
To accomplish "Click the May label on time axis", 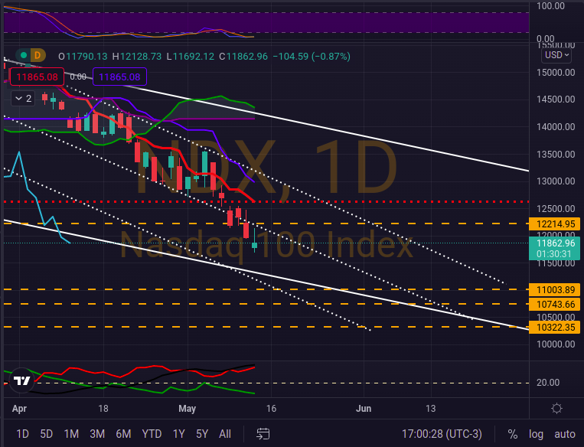I will [x=187, y=409].
